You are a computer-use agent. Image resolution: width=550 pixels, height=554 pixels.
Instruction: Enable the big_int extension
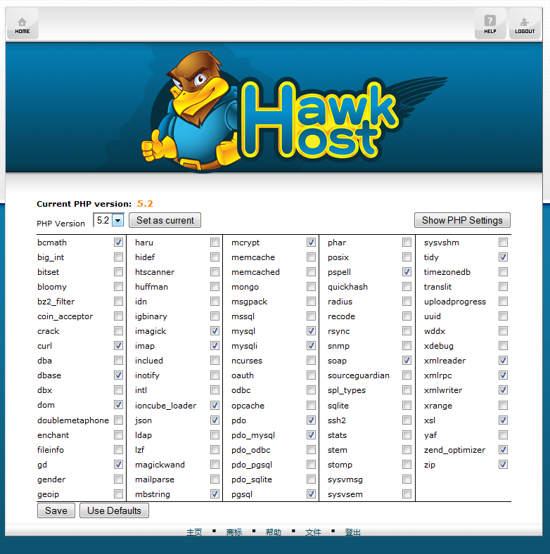pyautogui.click(x=118, y=257)
